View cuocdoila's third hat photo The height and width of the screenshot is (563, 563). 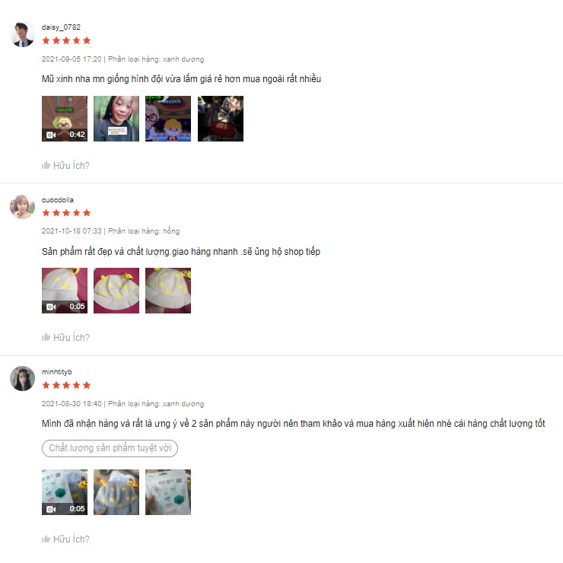click(x=168, y=291)
